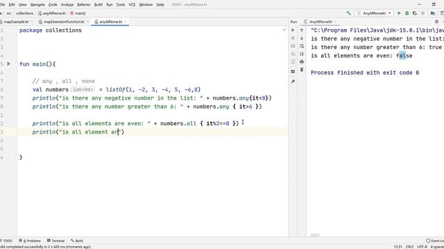This screenshot has width=444, height=249.
Task: Switch to the mapExtensionFunction.kt editor tab
Action: pyautogui.click(x=64, y=21)
